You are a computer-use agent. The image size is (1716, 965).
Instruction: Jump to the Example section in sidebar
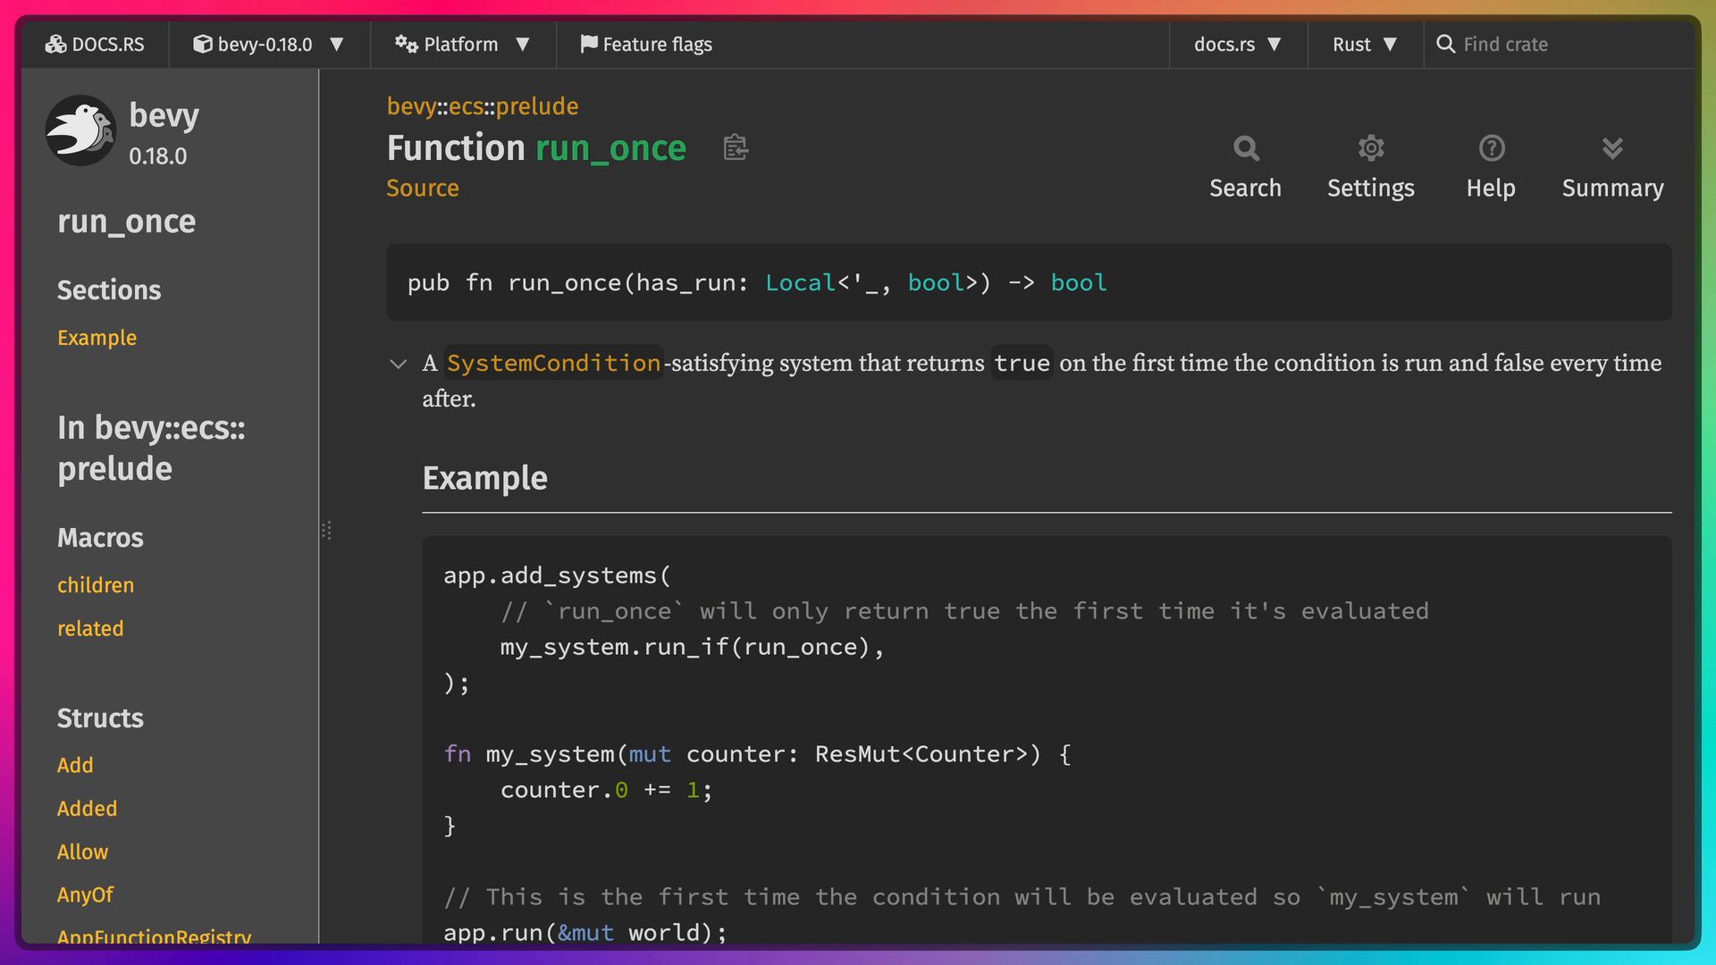97,338
